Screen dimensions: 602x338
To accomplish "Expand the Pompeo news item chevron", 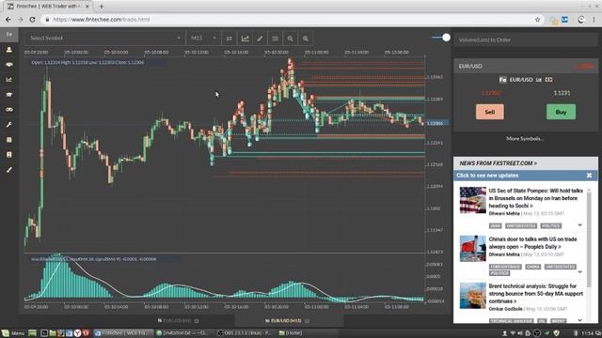I will click(x=580, y=225).
